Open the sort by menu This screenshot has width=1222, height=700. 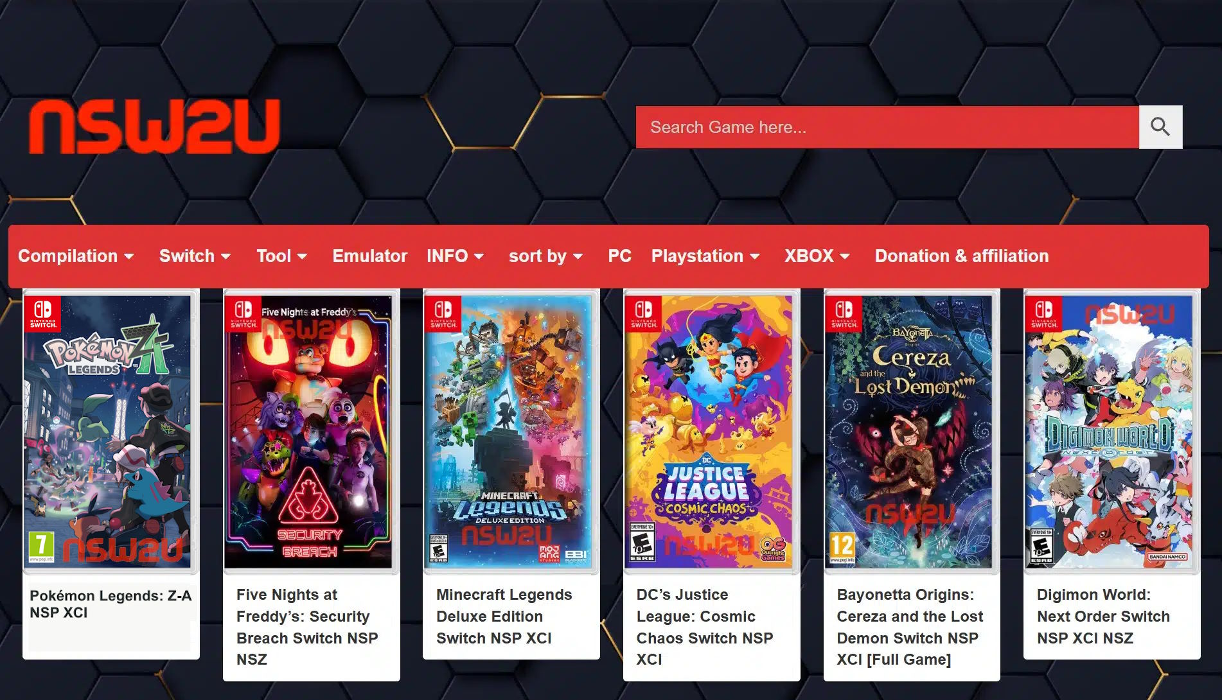pyautogui.click(x=545, y=256)
